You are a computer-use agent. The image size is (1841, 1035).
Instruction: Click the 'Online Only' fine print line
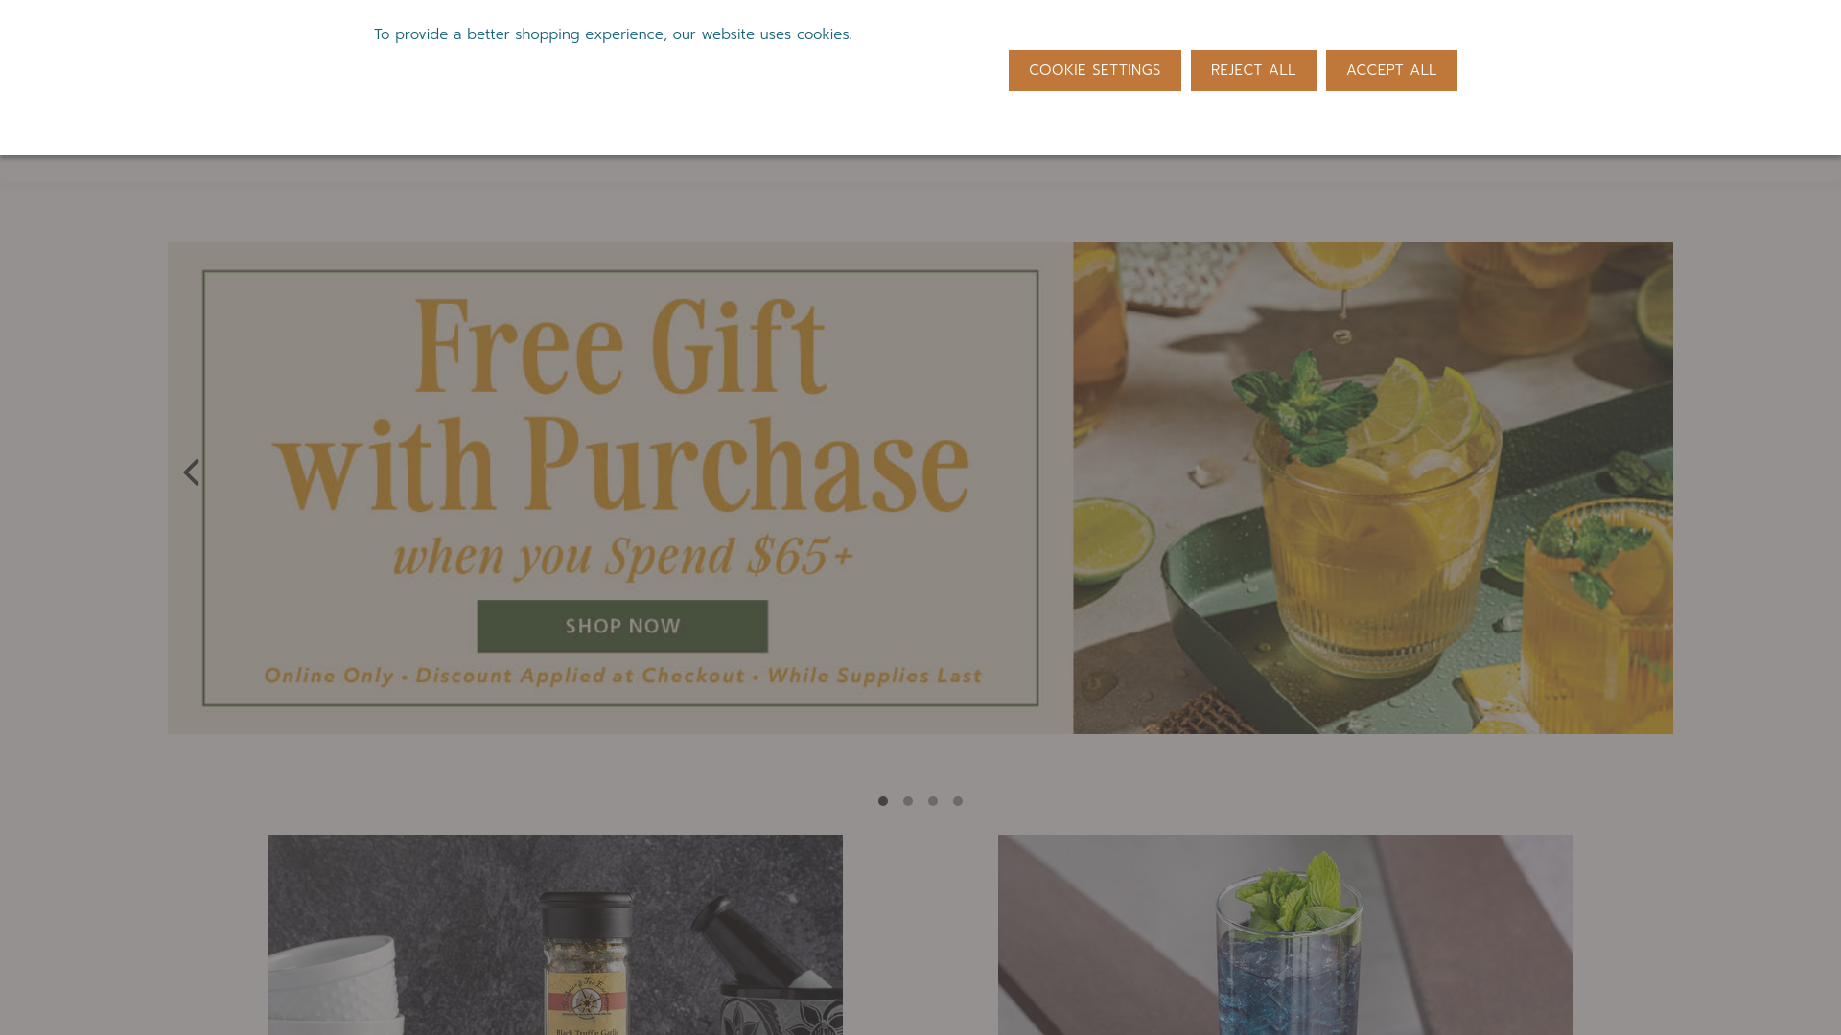click(622, 676)
